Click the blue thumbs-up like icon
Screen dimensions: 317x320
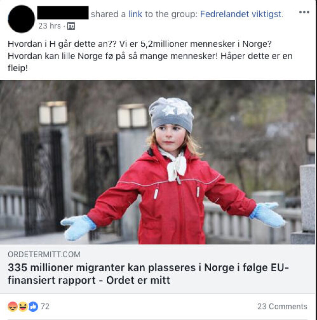pos(33,306)
